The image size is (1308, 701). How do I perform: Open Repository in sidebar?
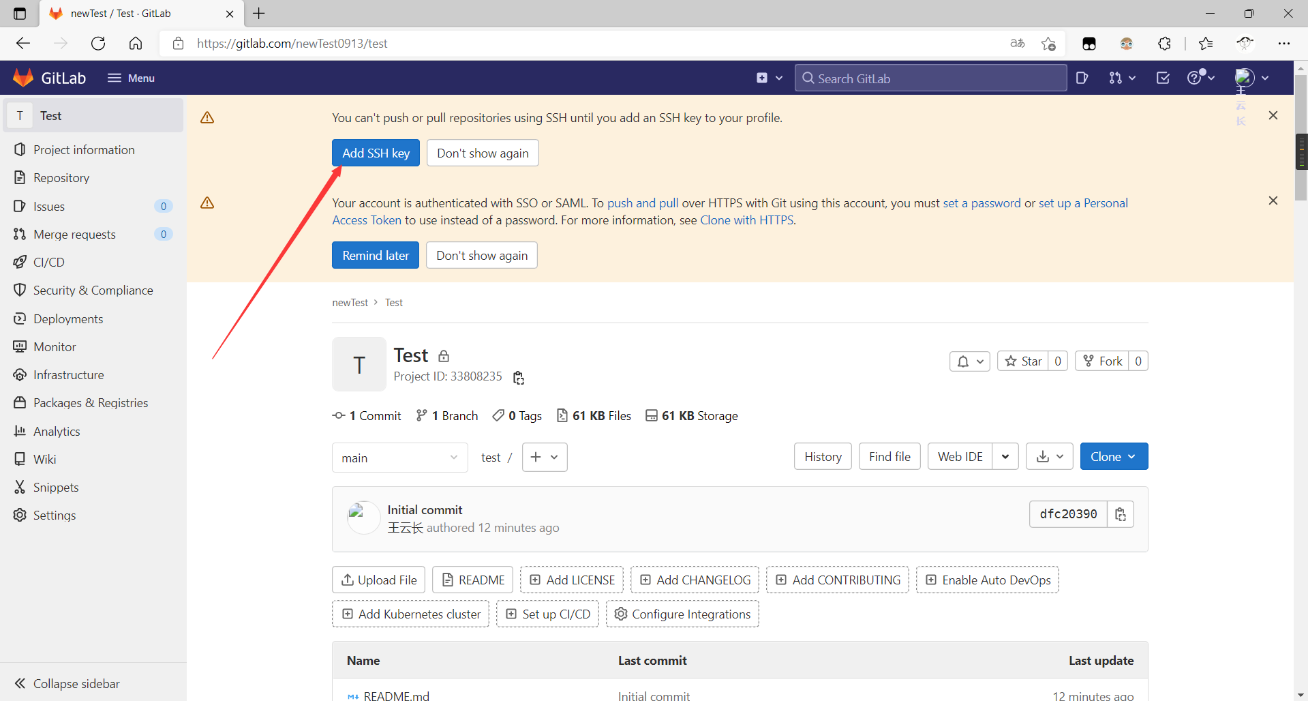click(61, 177)
